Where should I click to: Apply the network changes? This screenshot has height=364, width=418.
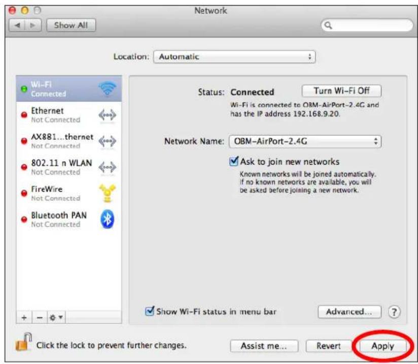pyautogui.click(x=383, y=346)
